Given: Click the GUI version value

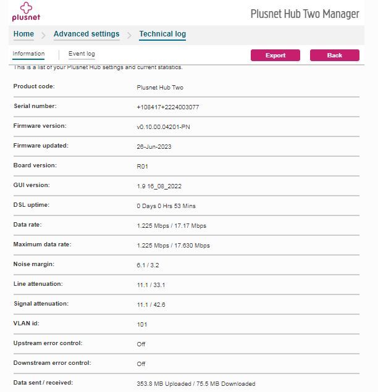Looking at the screenshot, I should (x=159, y=186).
